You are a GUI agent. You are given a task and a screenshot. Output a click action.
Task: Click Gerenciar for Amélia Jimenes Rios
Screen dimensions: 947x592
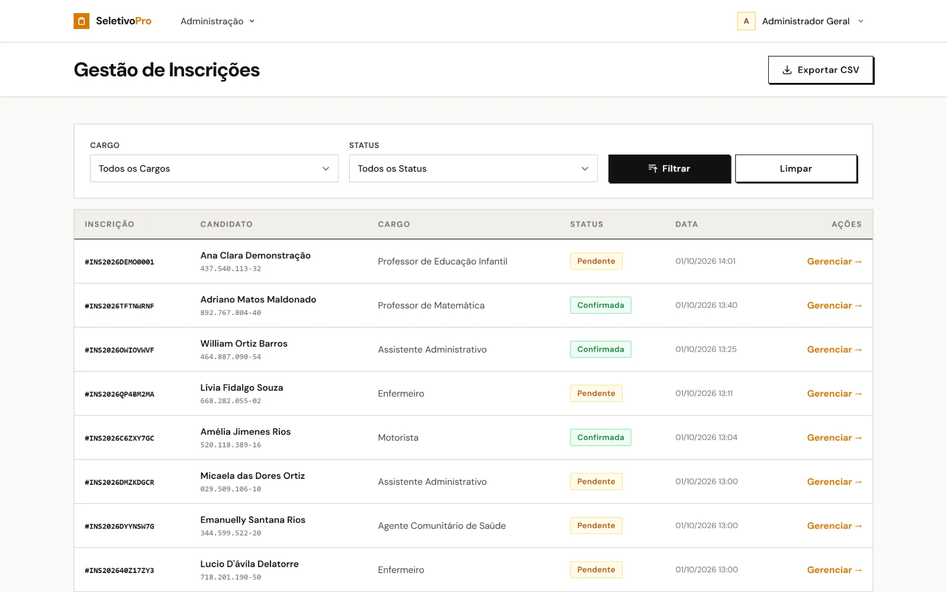pos(834,438)
